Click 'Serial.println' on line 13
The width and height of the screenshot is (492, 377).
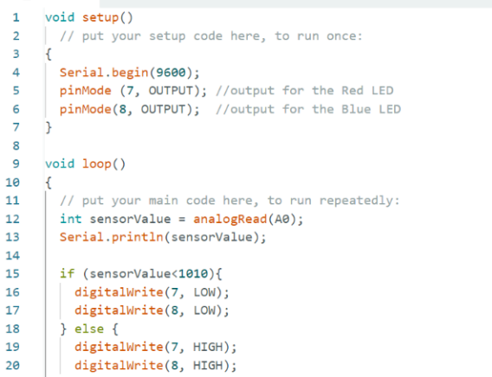[112, 237]
